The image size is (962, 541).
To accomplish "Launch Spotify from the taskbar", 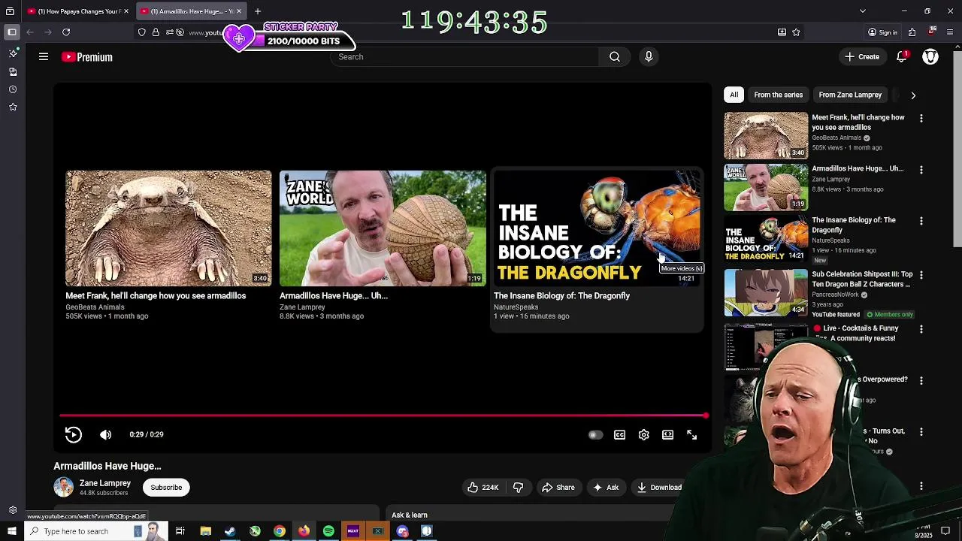I will 328,531.
